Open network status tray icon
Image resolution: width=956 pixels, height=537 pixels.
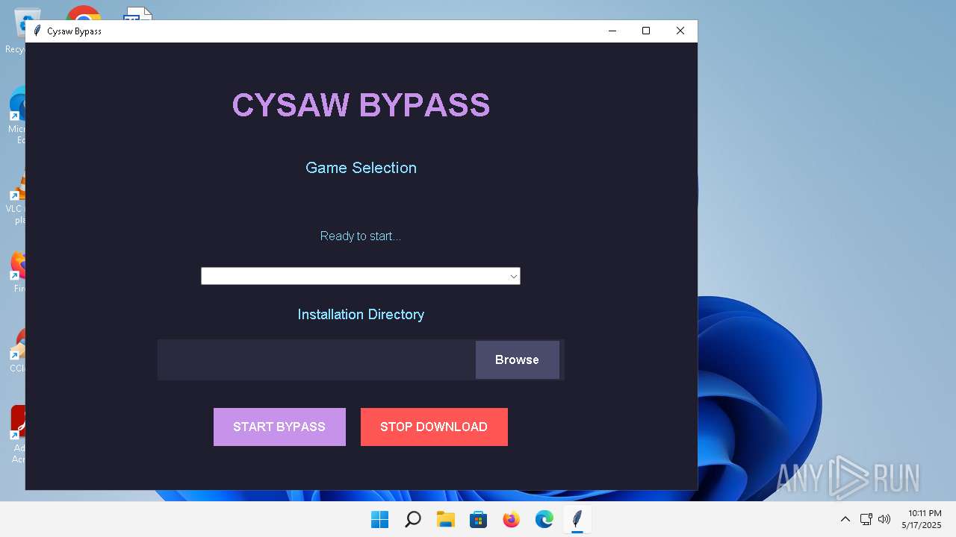click(866, 519)
